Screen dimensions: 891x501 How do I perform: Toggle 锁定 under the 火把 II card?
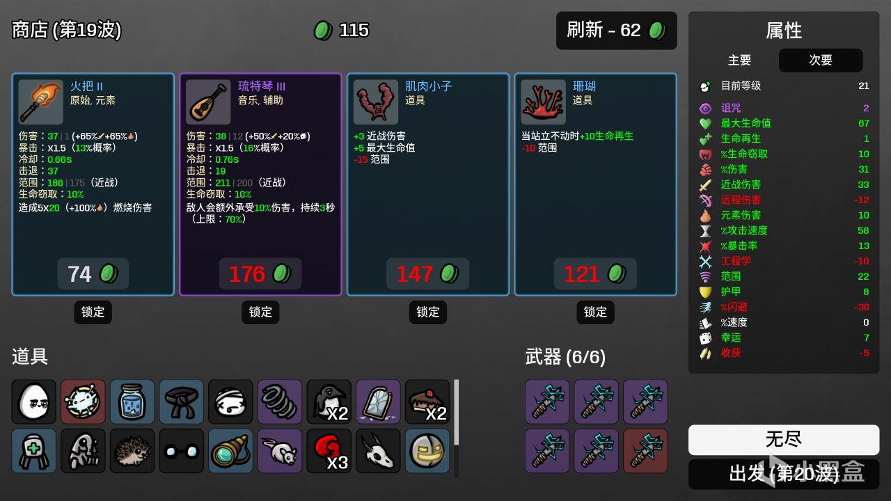(93, 312)
